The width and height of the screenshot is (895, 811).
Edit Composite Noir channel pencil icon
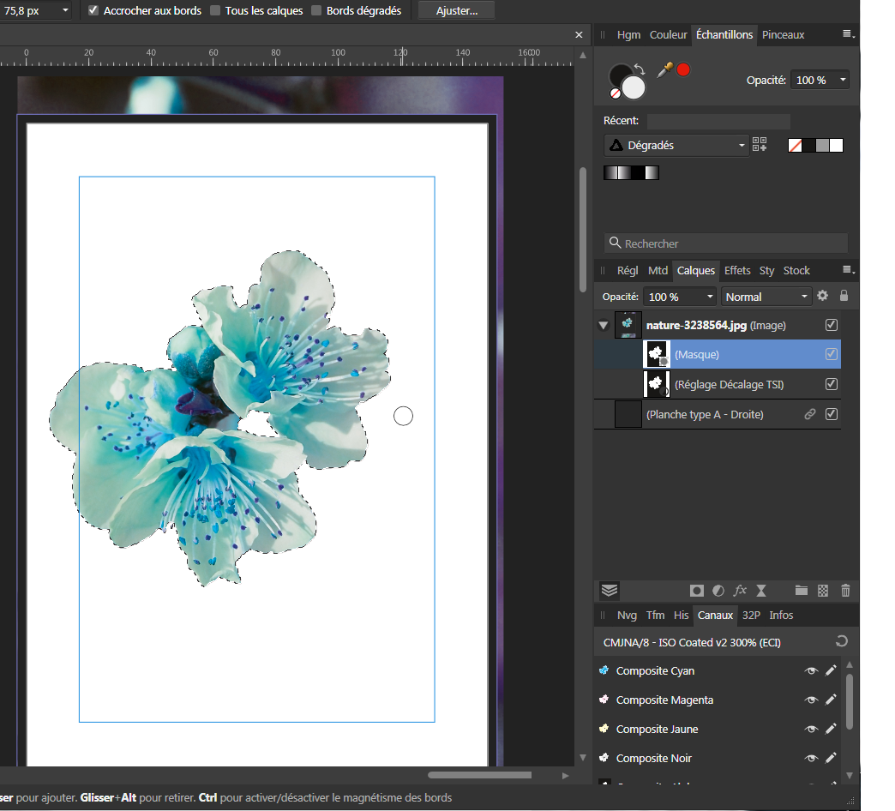pos(831,757)
